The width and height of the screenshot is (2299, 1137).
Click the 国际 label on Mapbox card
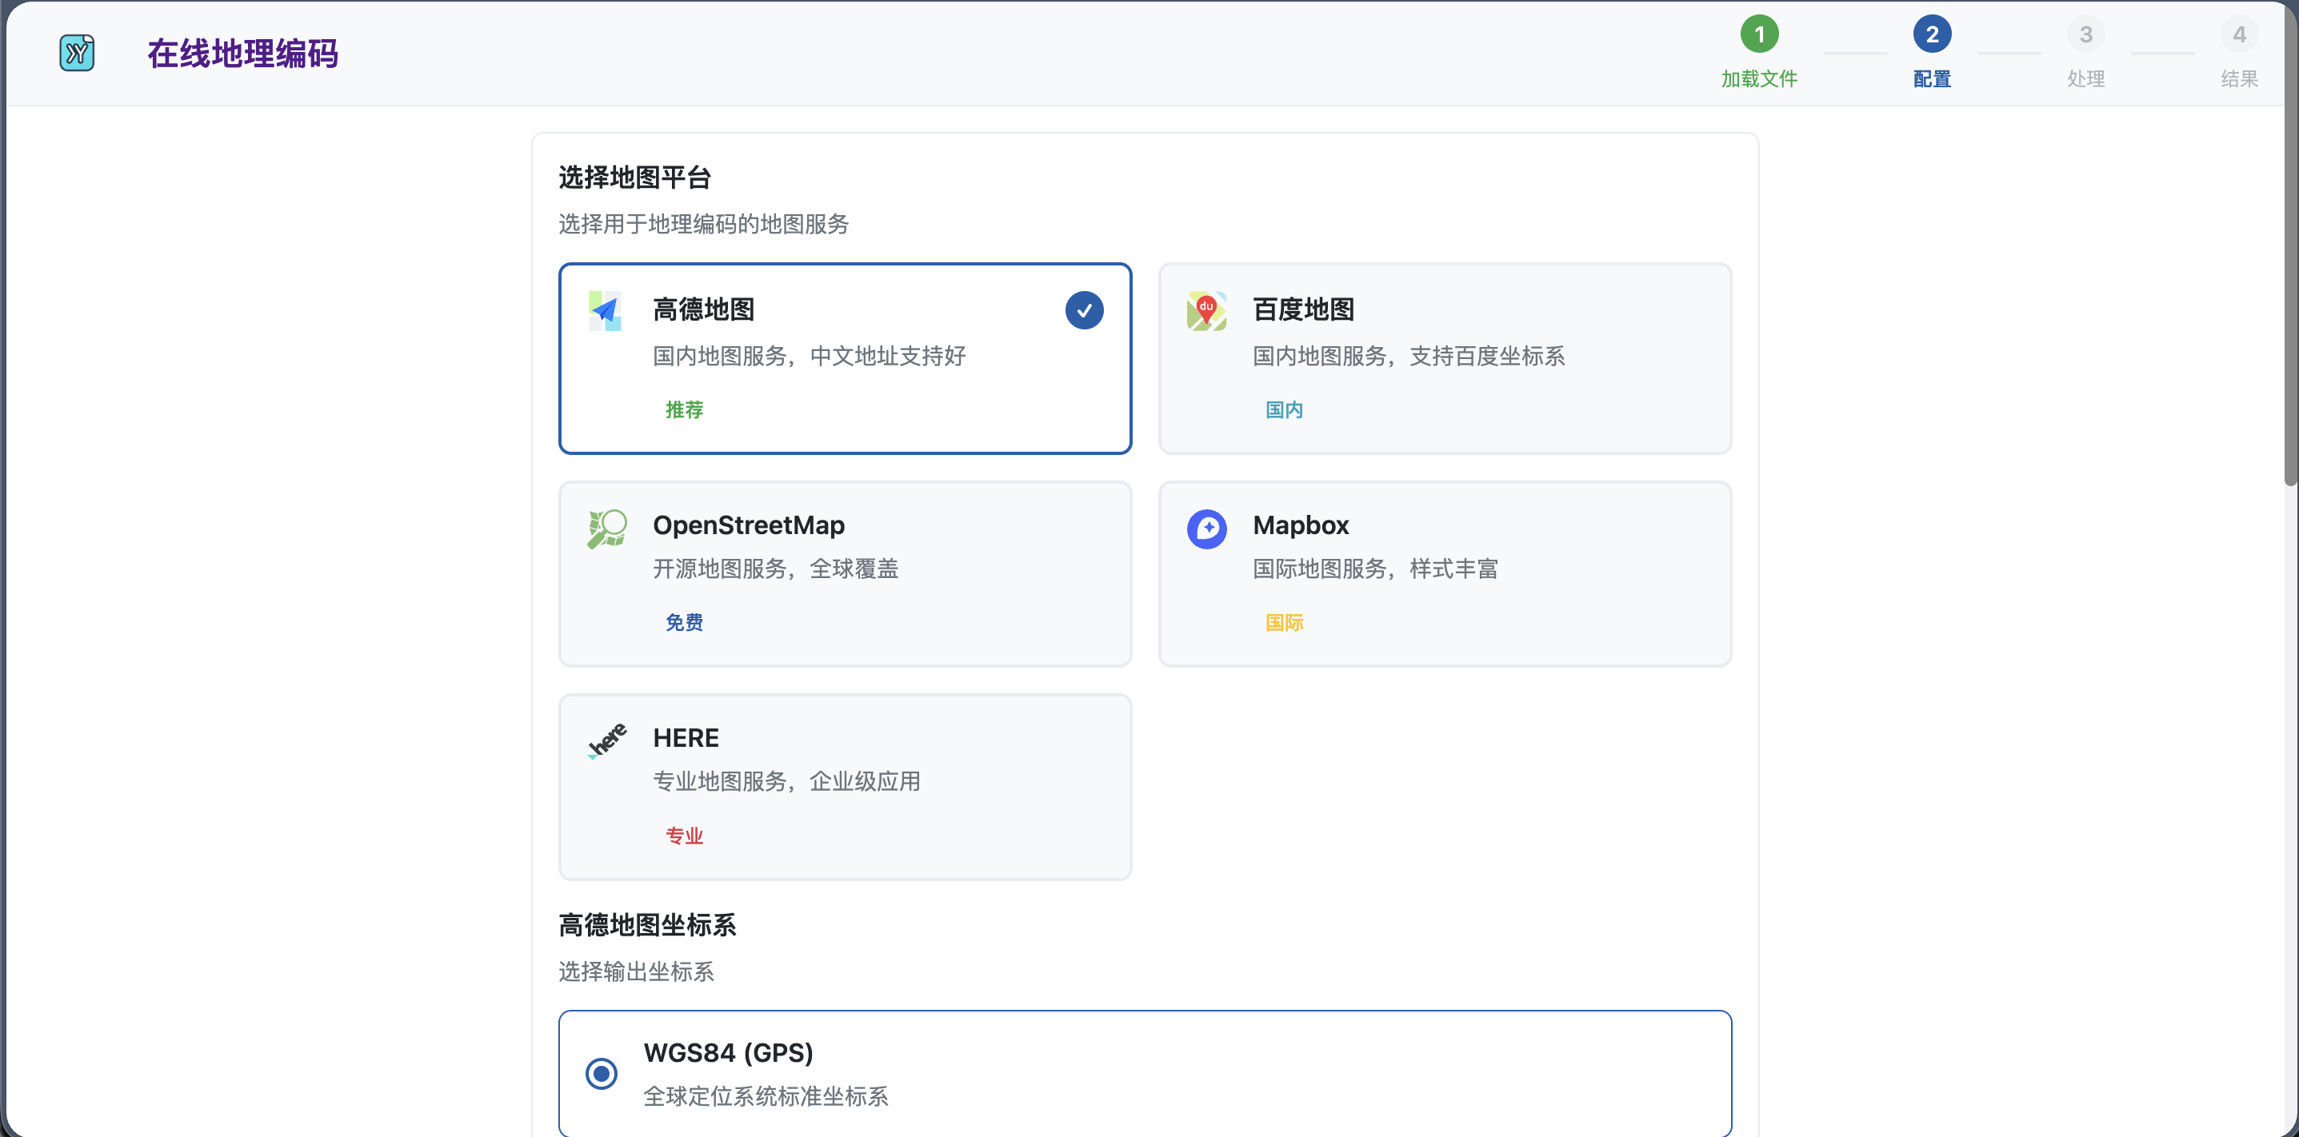click(x=1284, y=622)
